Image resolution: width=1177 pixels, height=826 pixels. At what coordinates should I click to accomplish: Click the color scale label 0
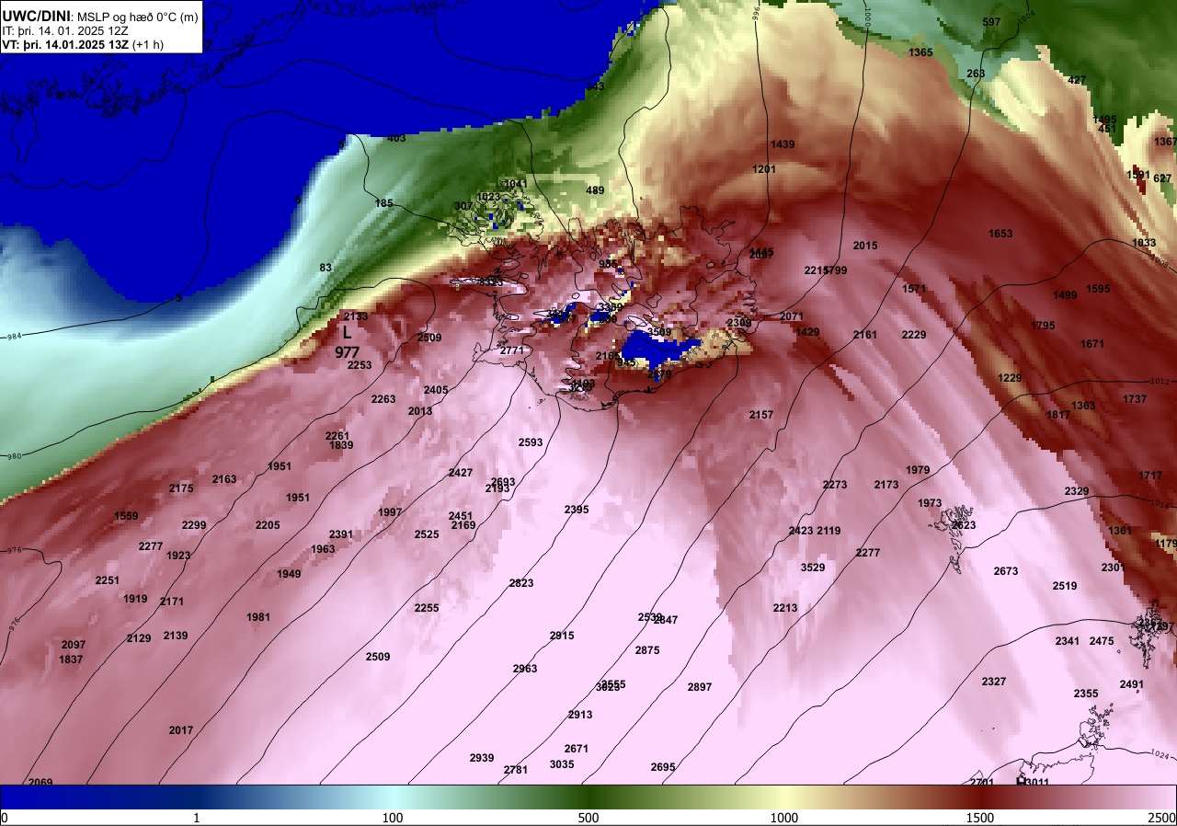click(x=4, y=819)
